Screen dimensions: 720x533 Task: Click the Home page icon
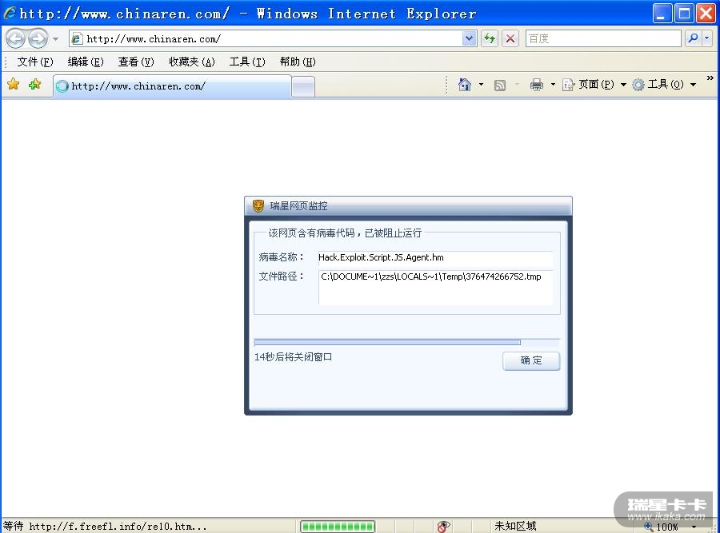pyautogui.click(x=464, y=85)
